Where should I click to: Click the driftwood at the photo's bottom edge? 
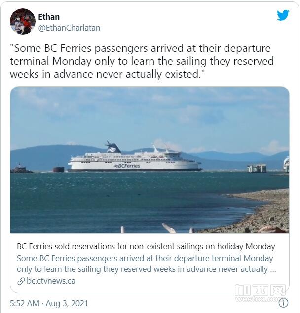click(x=168, y=228)
